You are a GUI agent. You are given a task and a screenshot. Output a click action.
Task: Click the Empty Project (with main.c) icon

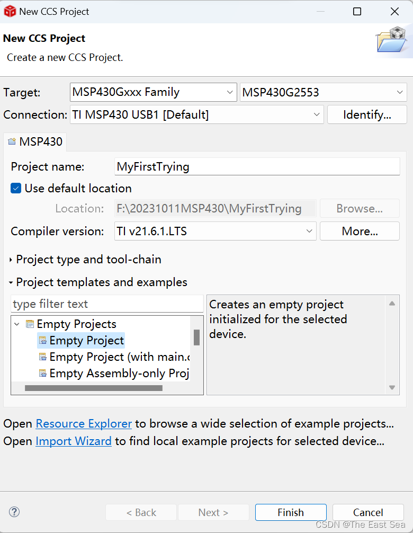(x=42, y=357)
